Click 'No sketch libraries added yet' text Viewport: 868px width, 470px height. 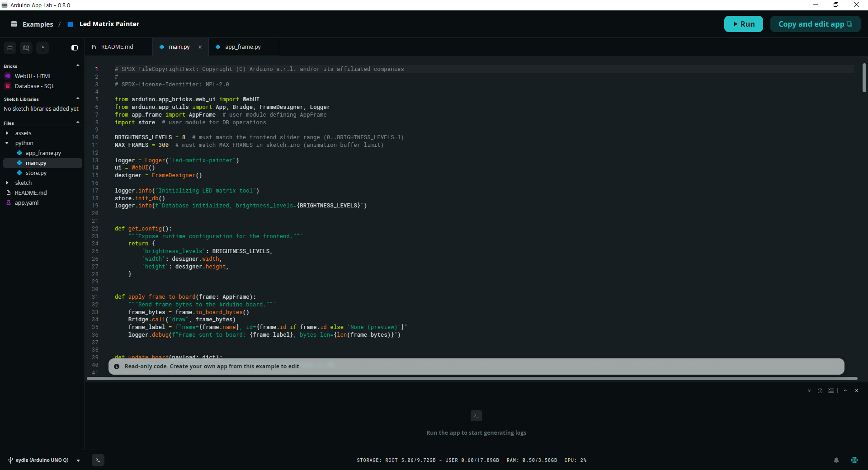(x=41, y=109)
